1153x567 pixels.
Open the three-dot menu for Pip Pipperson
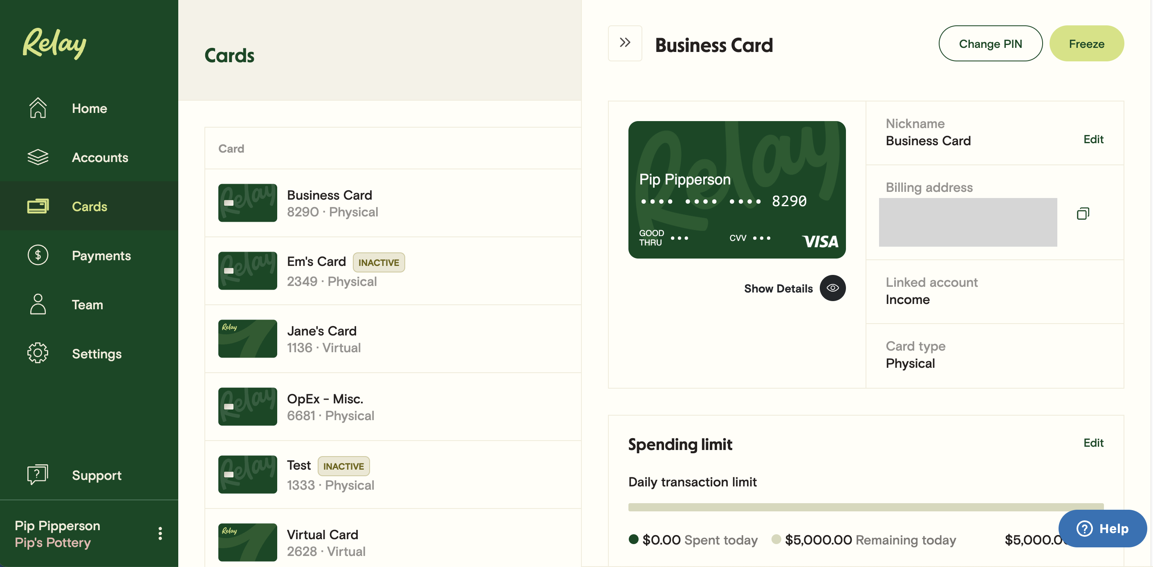[x=159, y=533]
